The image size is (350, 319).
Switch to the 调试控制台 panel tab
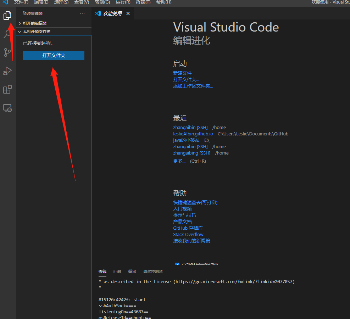coord(153,272)
